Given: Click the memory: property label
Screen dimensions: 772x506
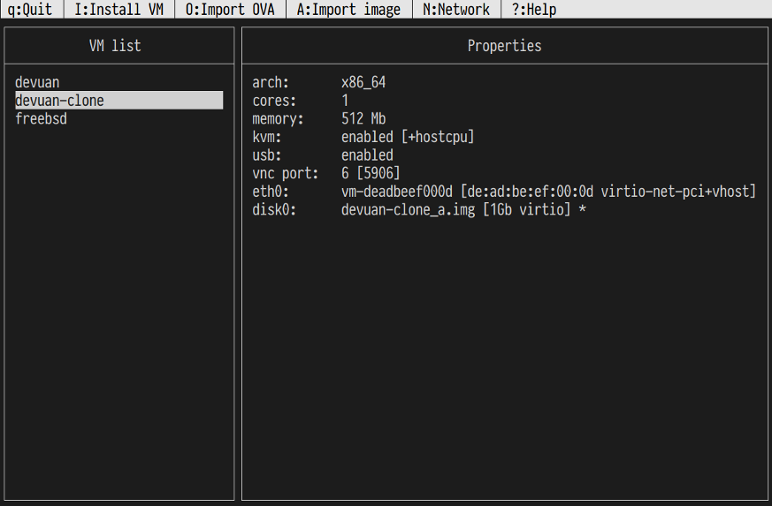Looking at the screenshot, I should [279, 118].
